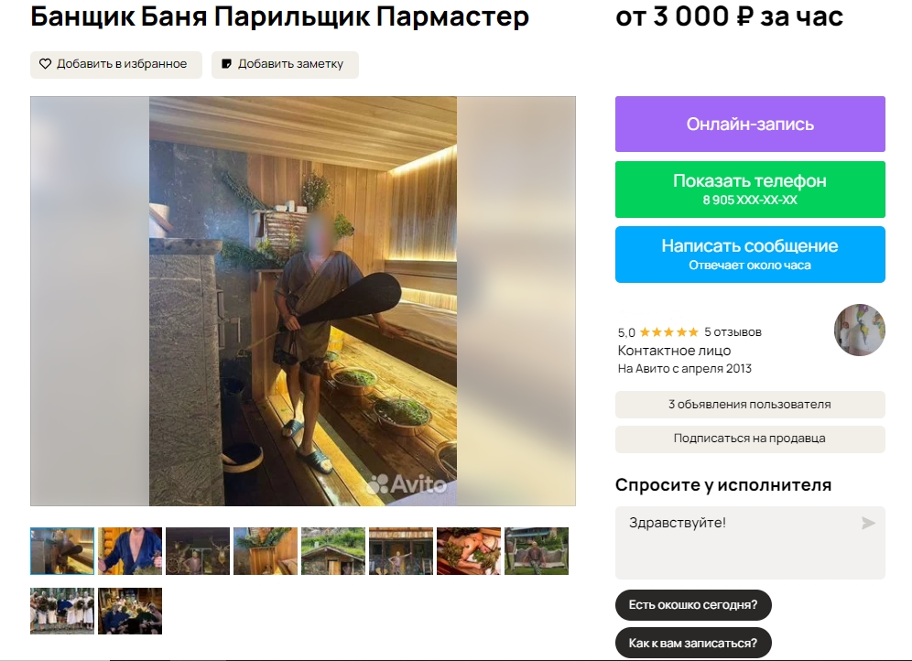Select the Есть окошко сегодня? suggestion
The height and width of the screenshot is (661, 912).
(x=693, y=604)
